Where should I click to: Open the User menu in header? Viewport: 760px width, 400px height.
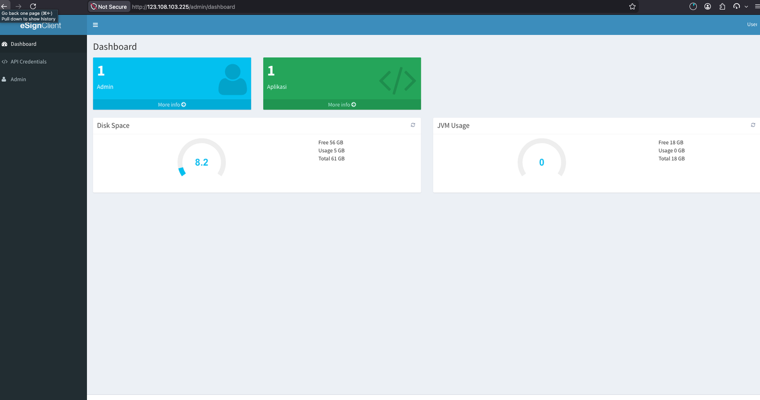click(x=752, y=25)
